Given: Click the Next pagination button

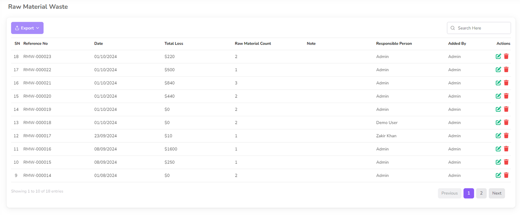Looking at the screenshot, I should [496, 193].
